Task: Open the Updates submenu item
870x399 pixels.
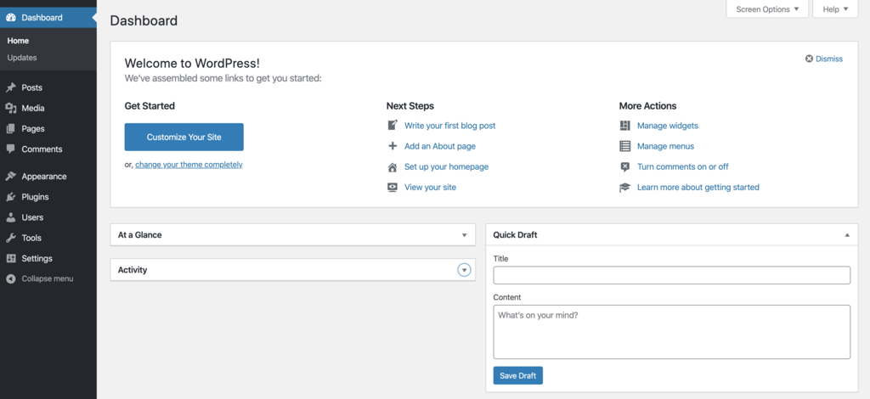Action: (x=22, y=58)
